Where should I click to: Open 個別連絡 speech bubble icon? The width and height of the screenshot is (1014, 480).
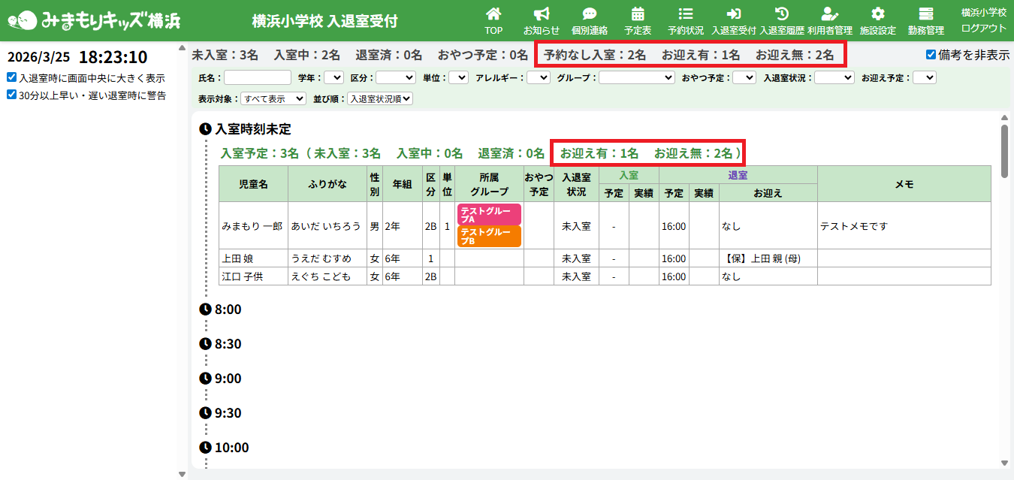(590, 14)
